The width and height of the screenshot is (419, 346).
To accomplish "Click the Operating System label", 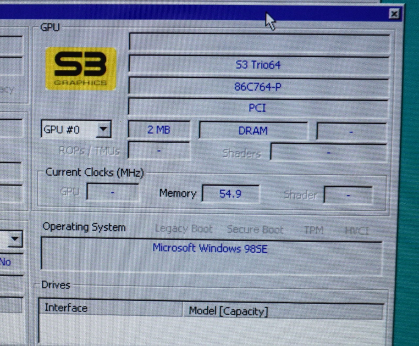I will pyautogui.click(x=84, y=227).
